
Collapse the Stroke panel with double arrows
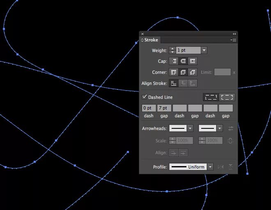234,34
